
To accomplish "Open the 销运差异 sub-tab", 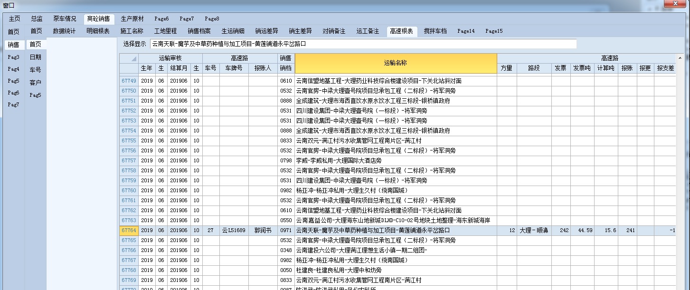I will (266, 31).
